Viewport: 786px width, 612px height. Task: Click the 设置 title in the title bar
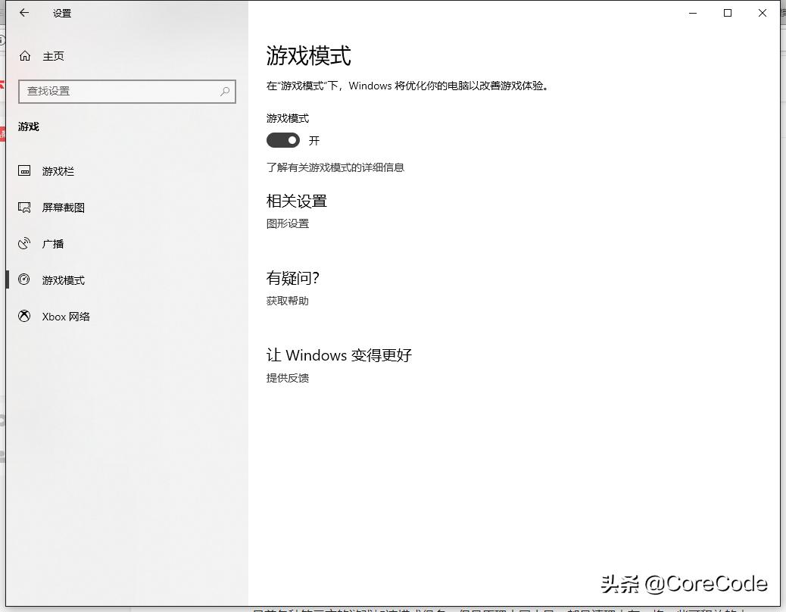[61, 12]
